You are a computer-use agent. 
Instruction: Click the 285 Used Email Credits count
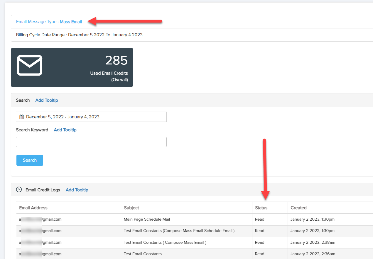(x=116, y=61)
